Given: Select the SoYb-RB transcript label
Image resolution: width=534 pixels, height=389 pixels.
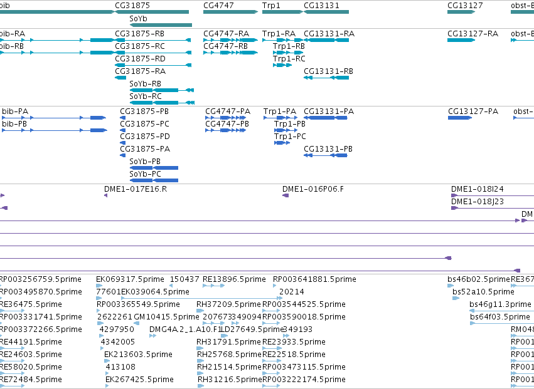Looking at the screenshot, I should (146, 84).
